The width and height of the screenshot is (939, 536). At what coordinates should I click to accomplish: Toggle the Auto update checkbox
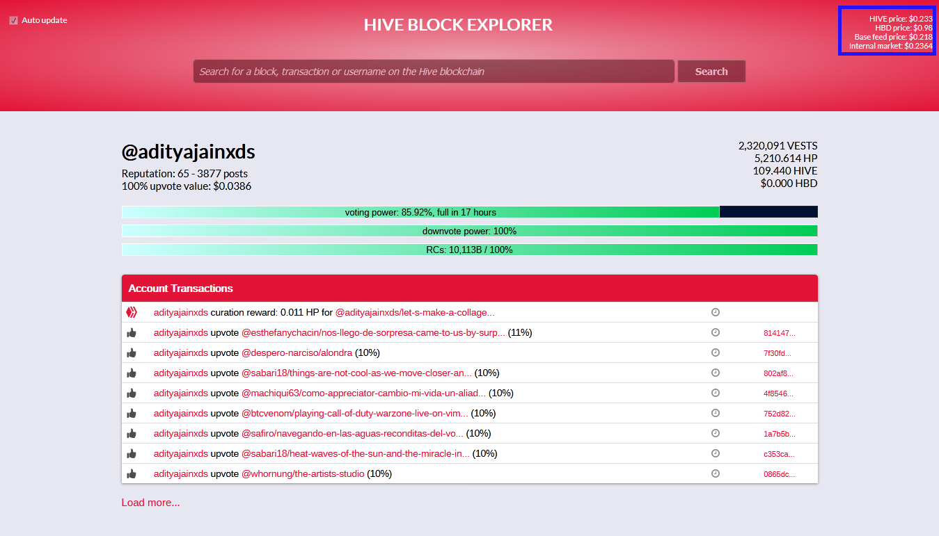click(x=13, y=20)
